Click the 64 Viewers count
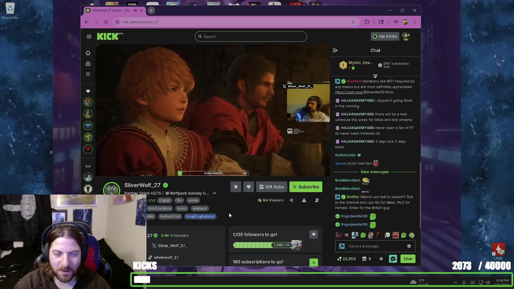 click(271, 200)
